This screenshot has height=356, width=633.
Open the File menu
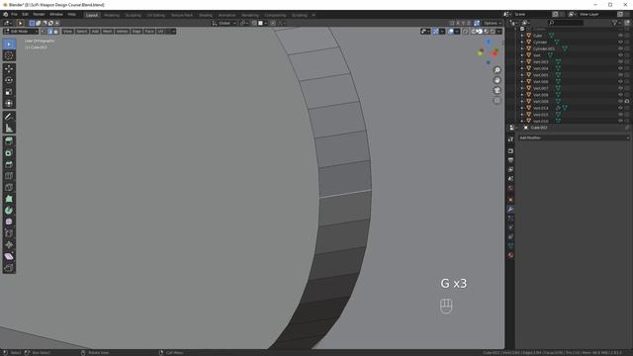pyautogui.click(x=14, y=15)
